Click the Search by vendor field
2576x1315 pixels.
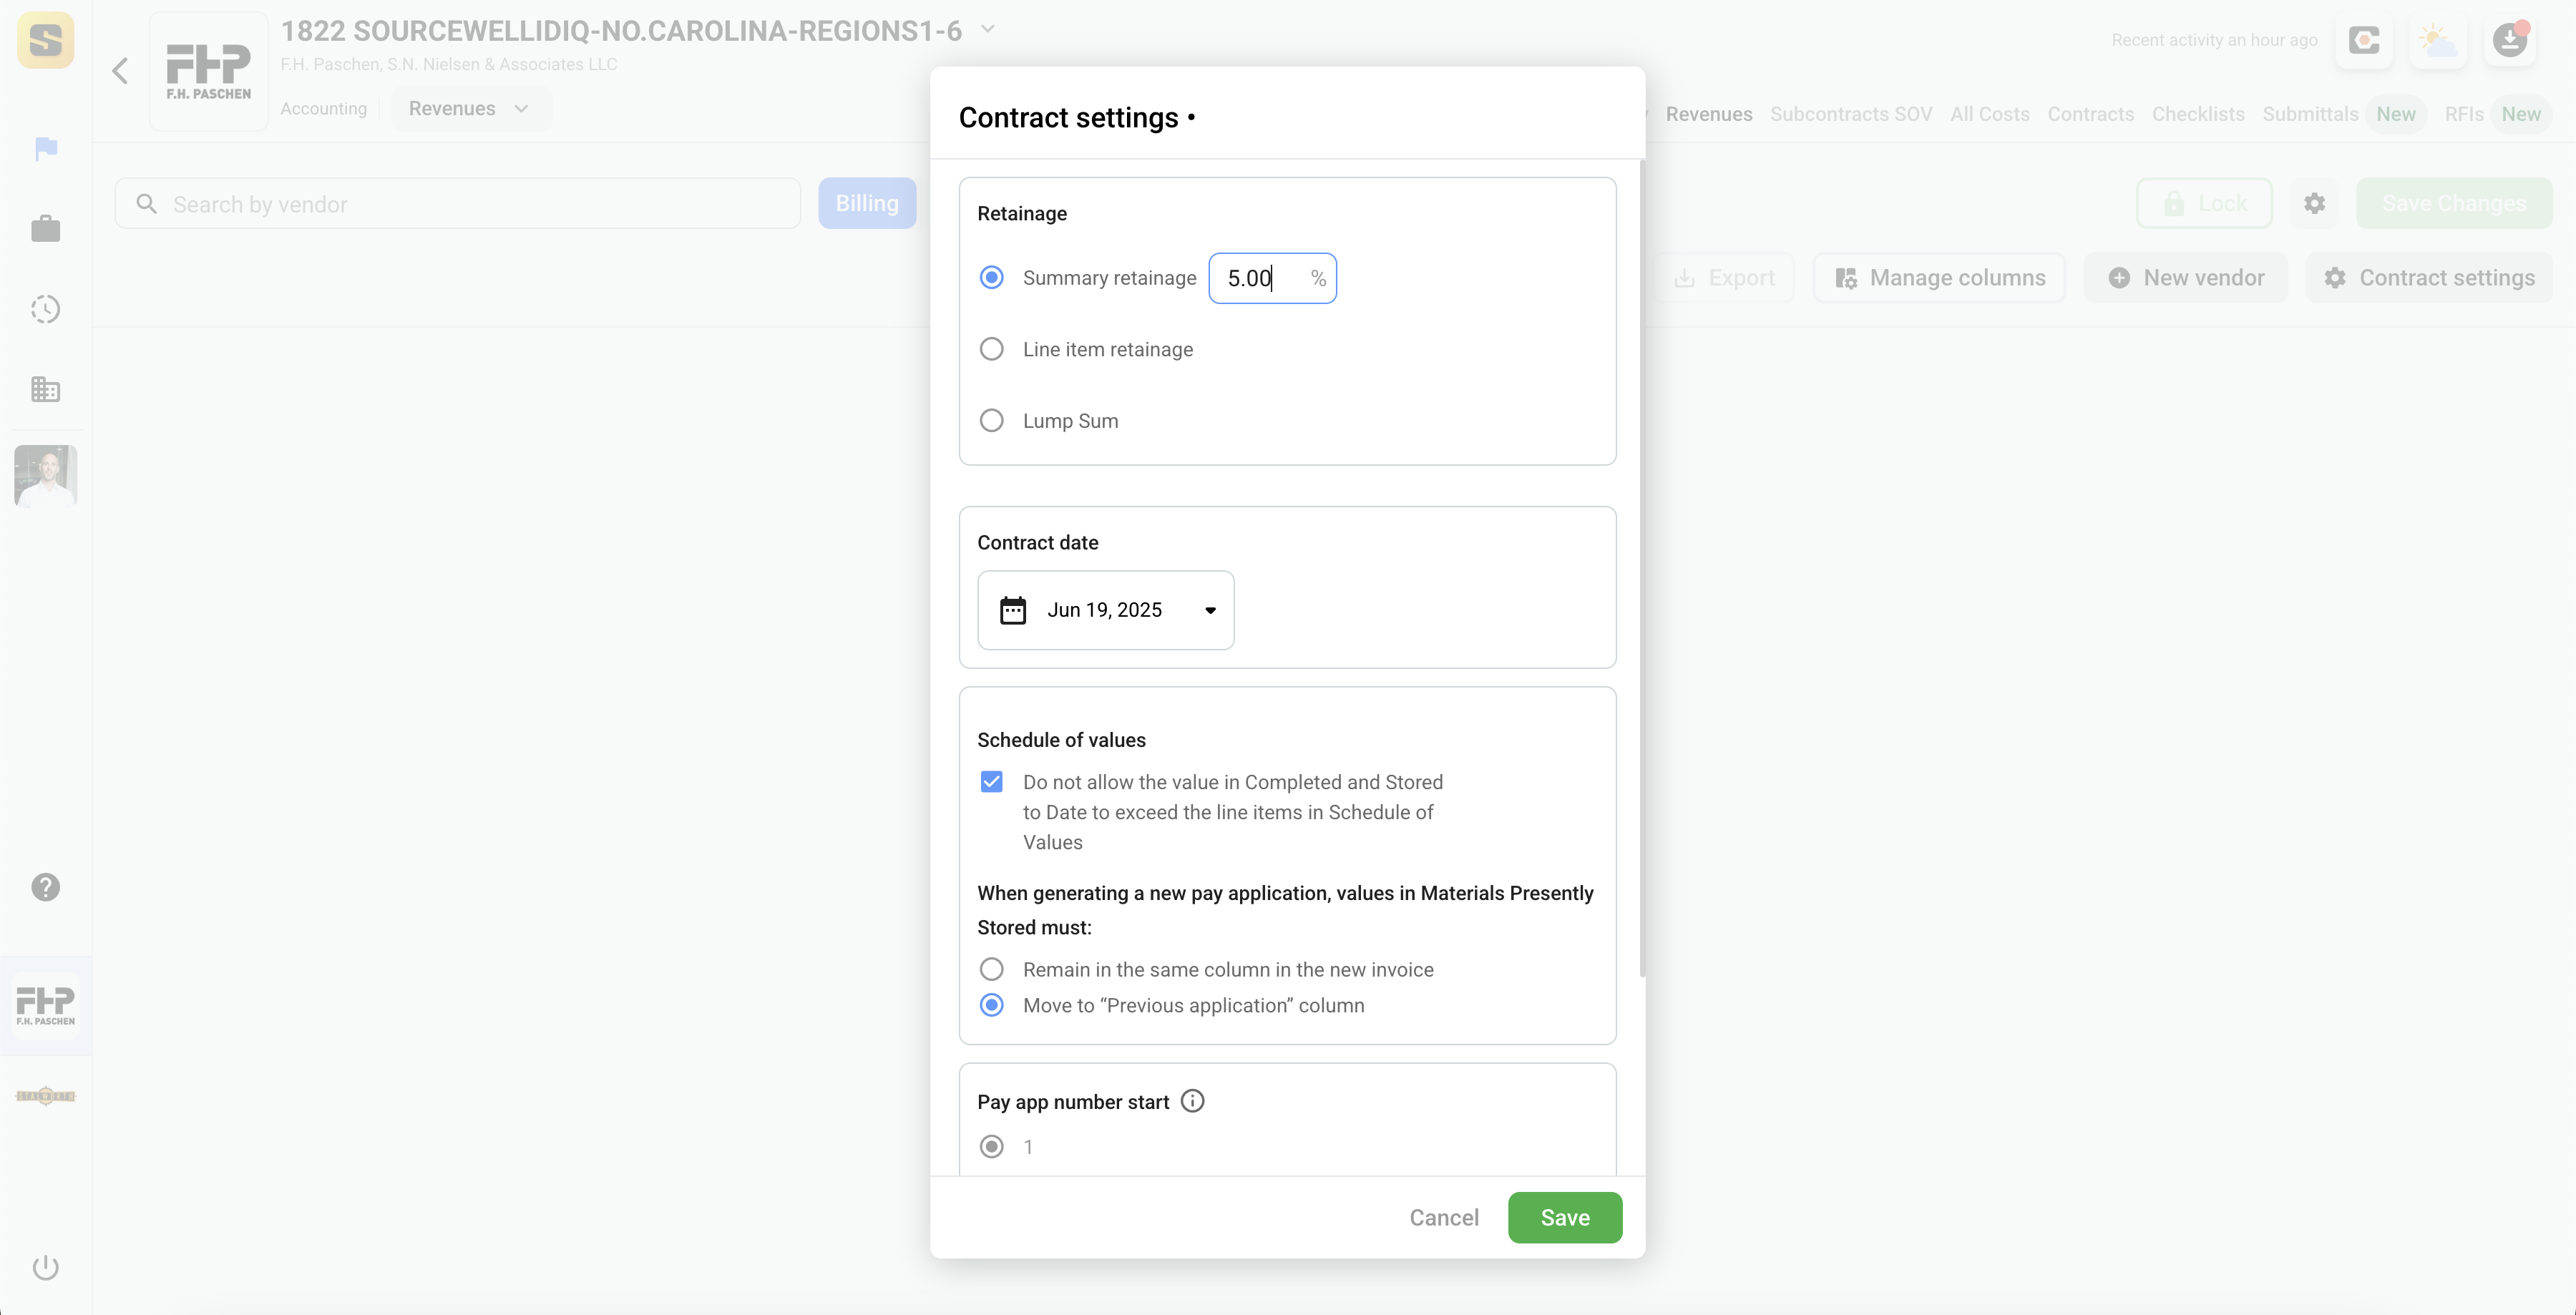pyautogui.click(x=458, y=204)
